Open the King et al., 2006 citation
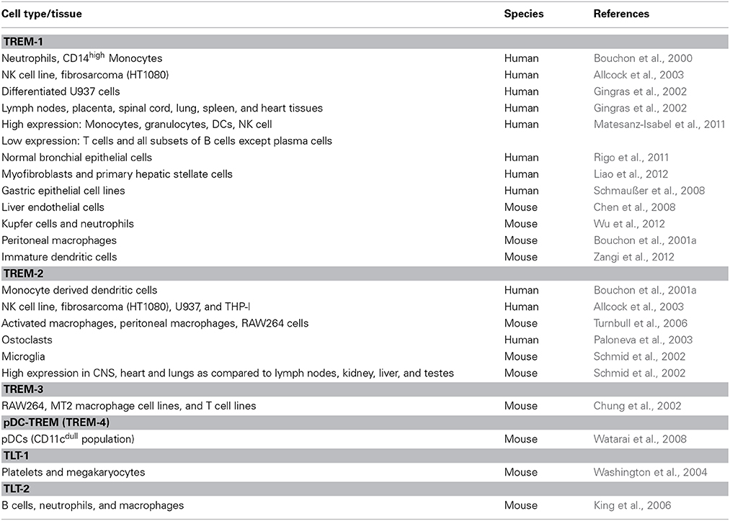Image resolution: width=730 pixels, height=521 pixels. point(632,506)
